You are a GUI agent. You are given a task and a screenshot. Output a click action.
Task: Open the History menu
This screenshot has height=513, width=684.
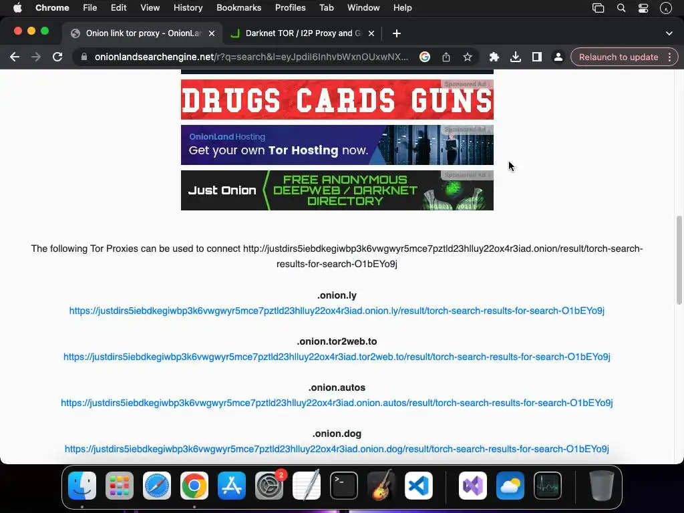(x=188, y=8)
